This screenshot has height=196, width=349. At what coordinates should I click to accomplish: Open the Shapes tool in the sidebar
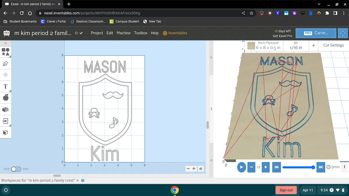pyautogui.click(x=6, y=52)
